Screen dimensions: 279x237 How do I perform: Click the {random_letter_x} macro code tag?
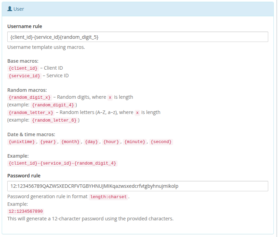tap(31, 113)
